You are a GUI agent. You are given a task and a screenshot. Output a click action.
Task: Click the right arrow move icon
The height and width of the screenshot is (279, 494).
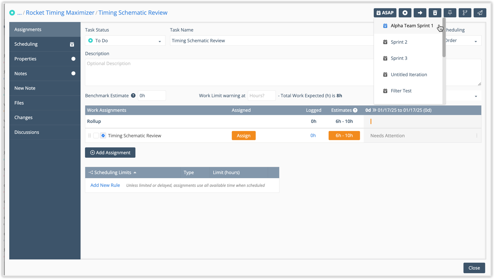[x=420, y=13]
